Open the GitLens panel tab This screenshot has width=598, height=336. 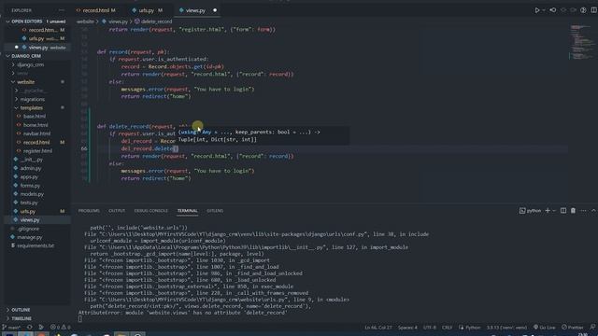[x=215, y=211]
